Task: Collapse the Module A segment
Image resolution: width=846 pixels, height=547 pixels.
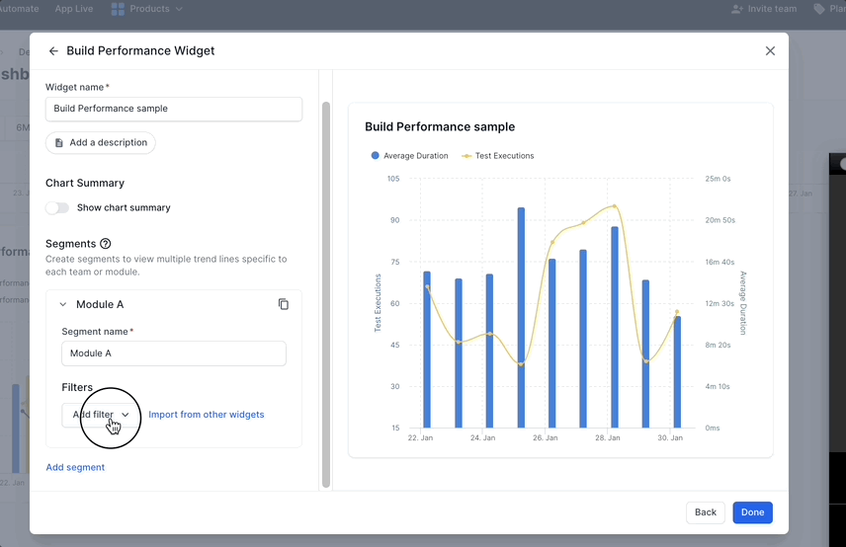Action: tap(63, 305)
